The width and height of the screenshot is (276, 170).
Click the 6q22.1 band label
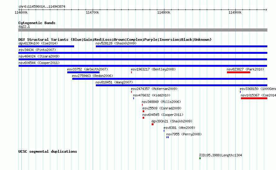click(24, 27)
